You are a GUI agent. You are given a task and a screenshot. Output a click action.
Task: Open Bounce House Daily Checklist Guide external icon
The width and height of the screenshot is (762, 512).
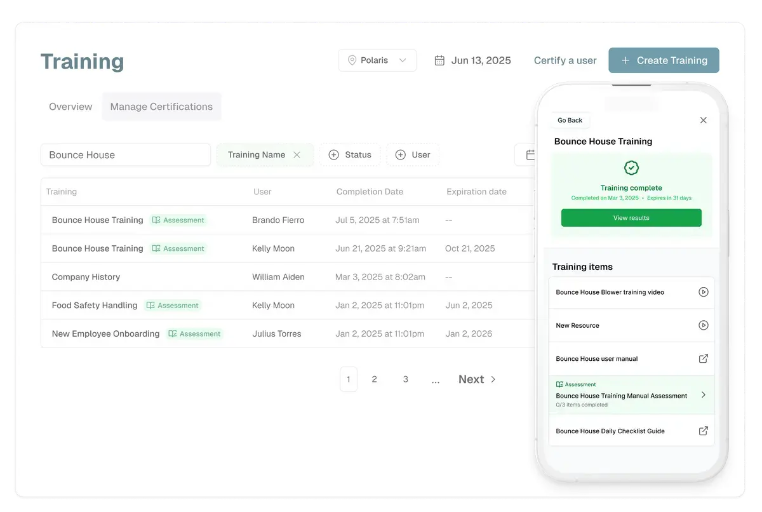703,431
